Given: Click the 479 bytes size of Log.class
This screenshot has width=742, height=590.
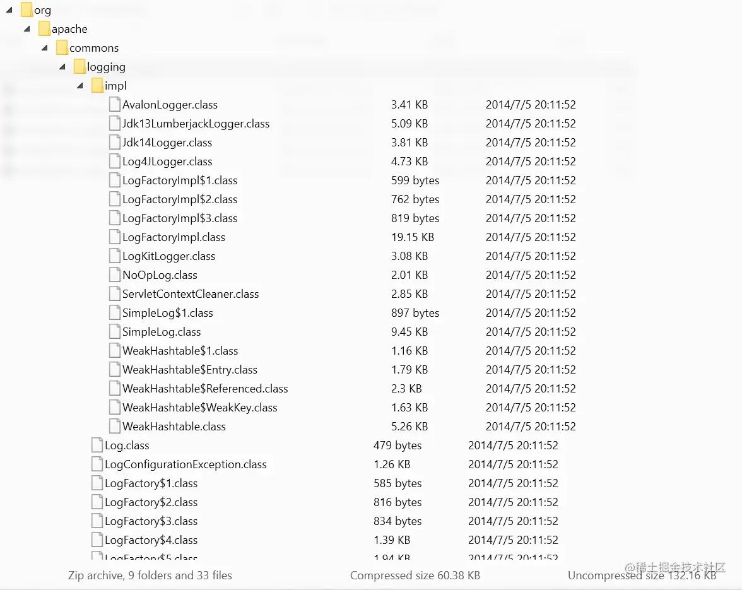Looking at the screenshot, I should click(397, 445).
